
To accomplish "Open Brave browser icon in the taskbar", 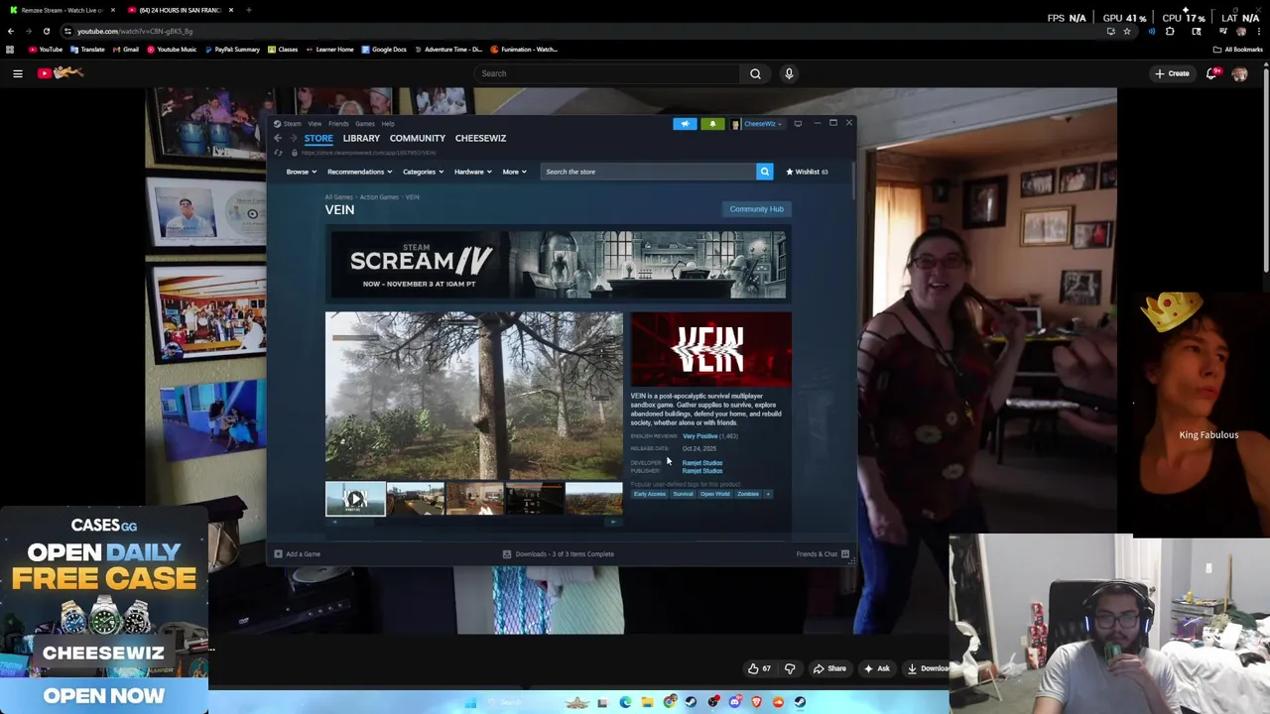I will click(x=757, y=702).
